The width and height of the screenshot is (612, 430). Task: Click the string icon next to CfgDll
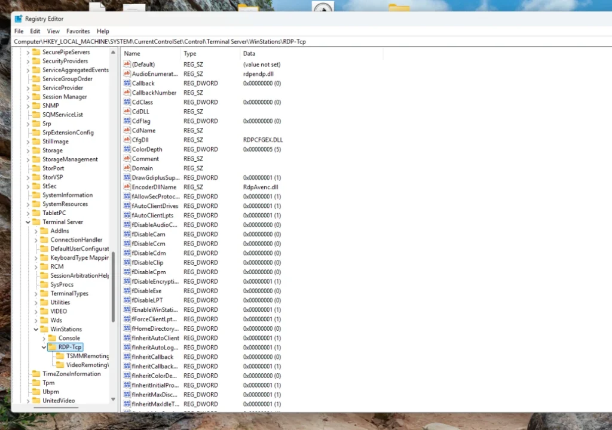click(127, 140)
